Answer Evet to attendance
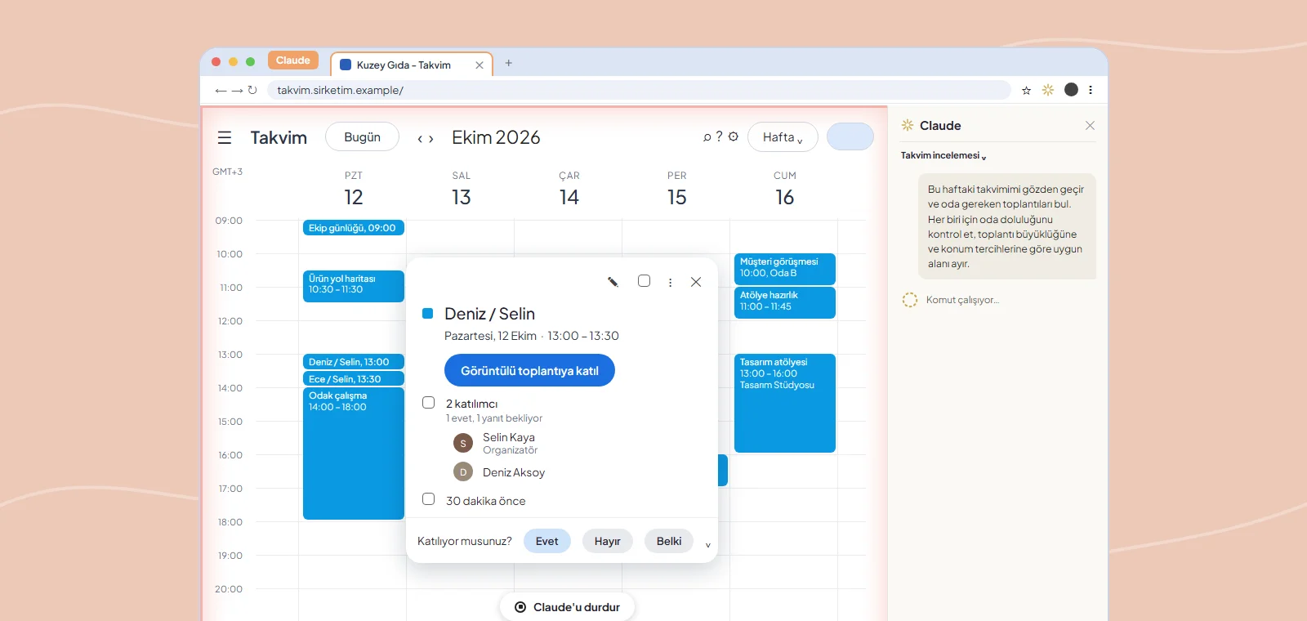The image size is (1307, 621). coord(546,541)
